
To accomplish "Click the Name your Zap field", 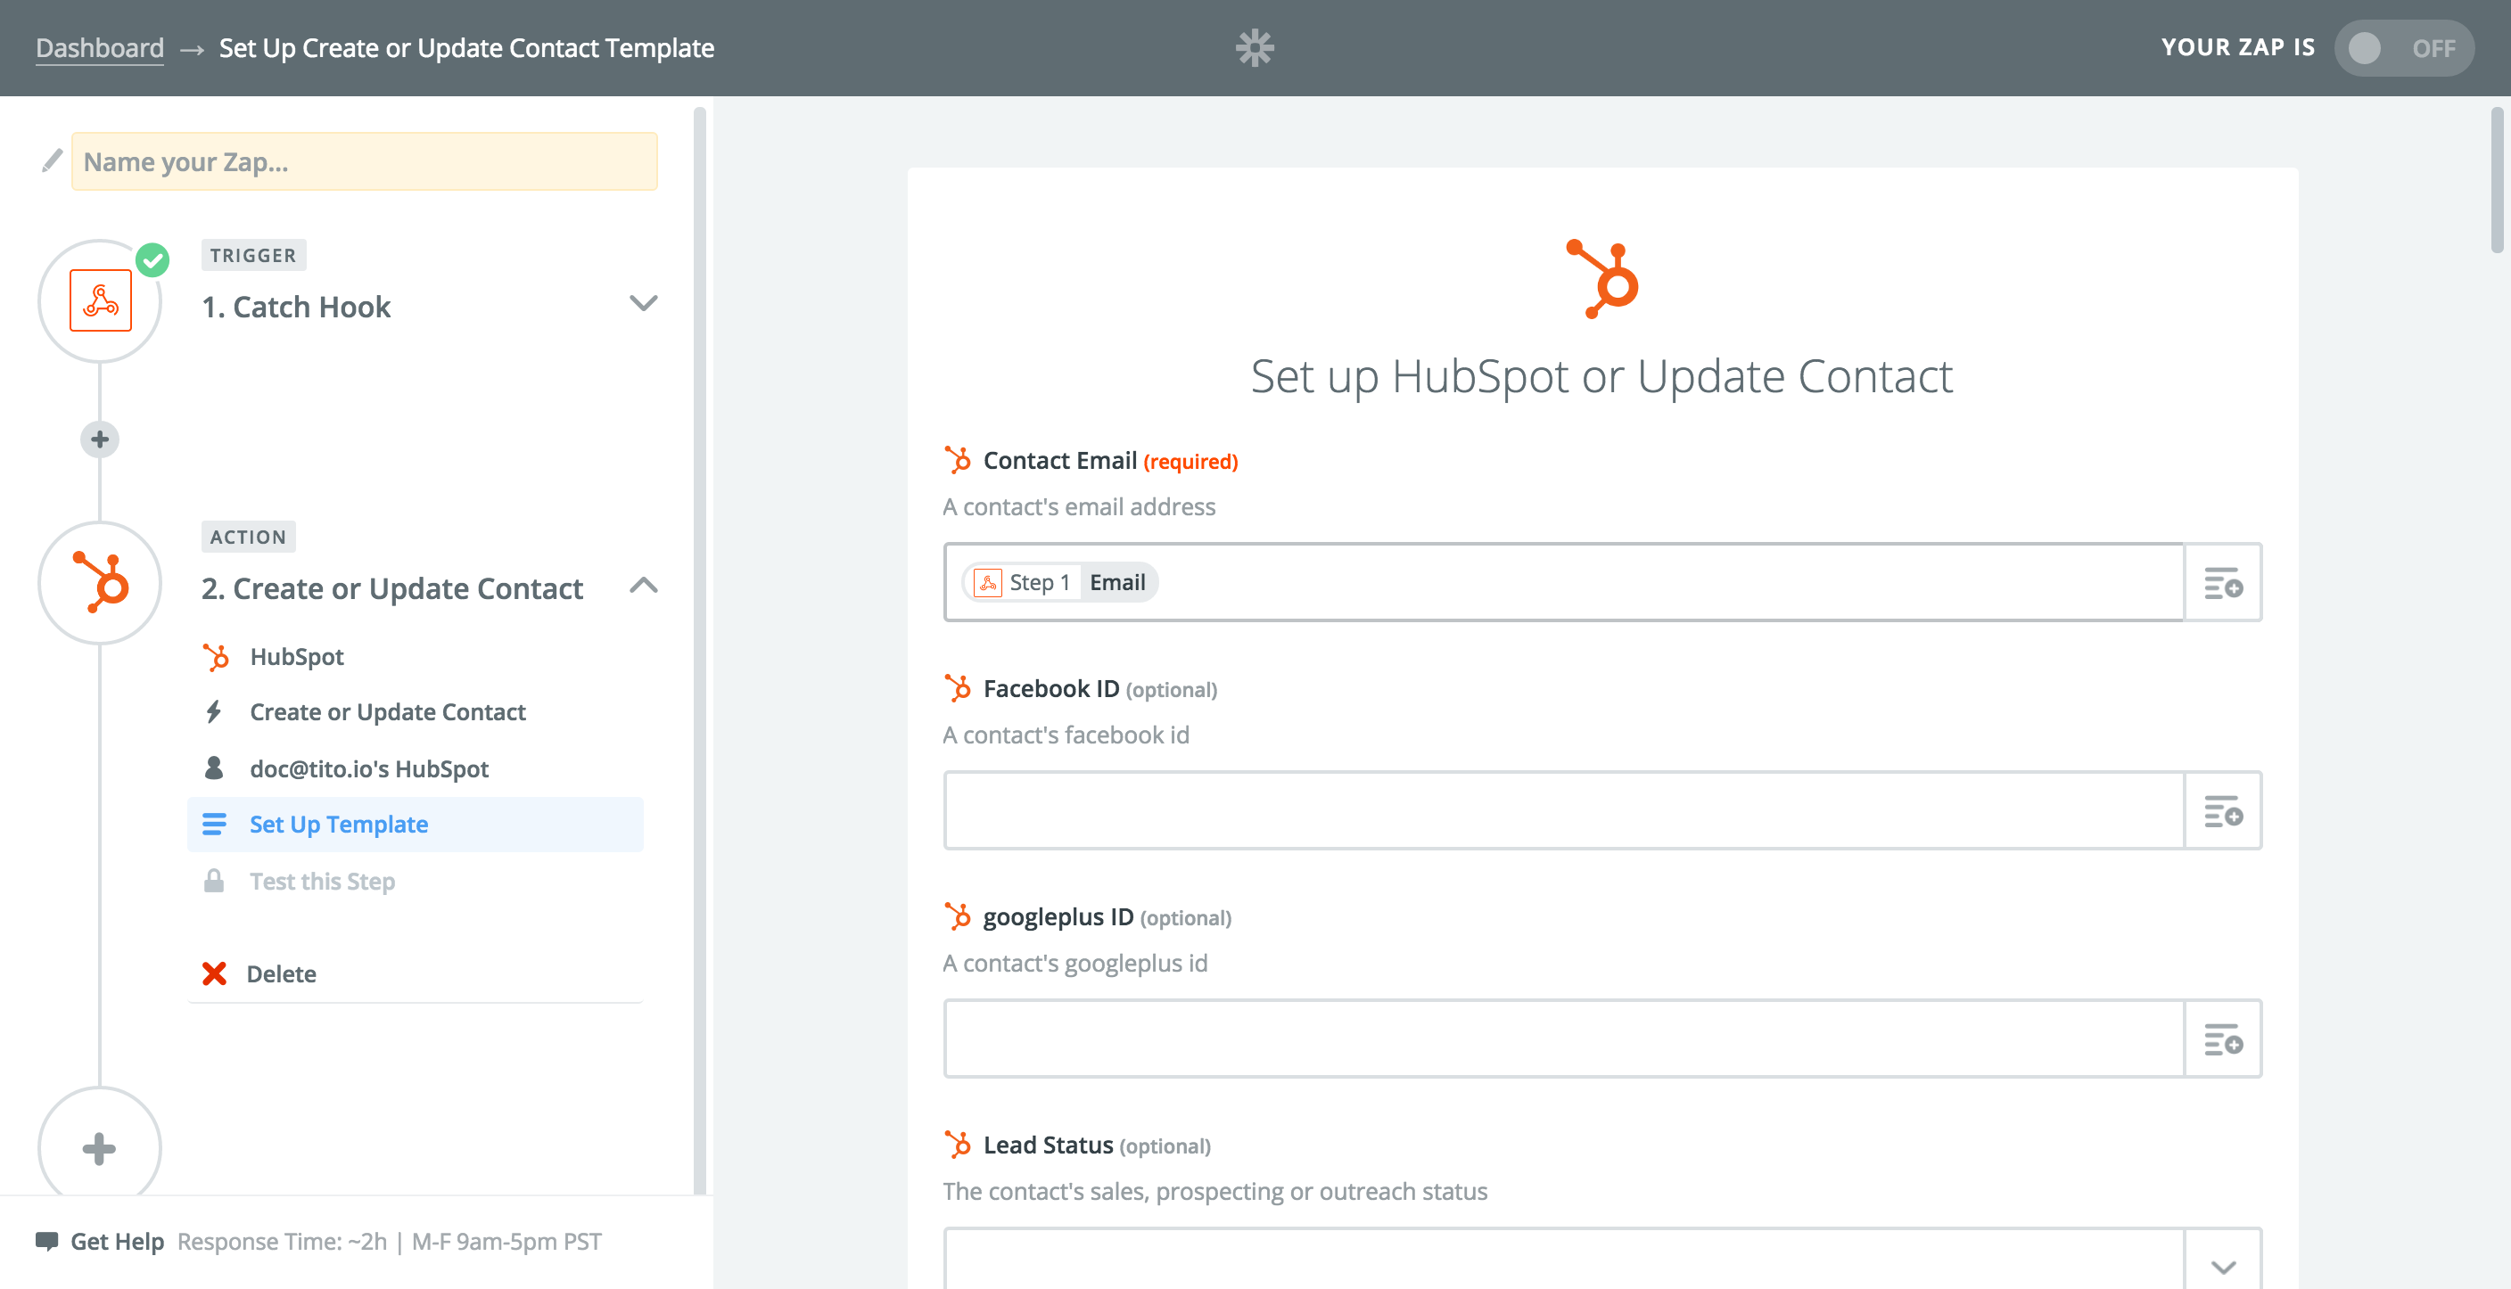I will coord(365,161).
